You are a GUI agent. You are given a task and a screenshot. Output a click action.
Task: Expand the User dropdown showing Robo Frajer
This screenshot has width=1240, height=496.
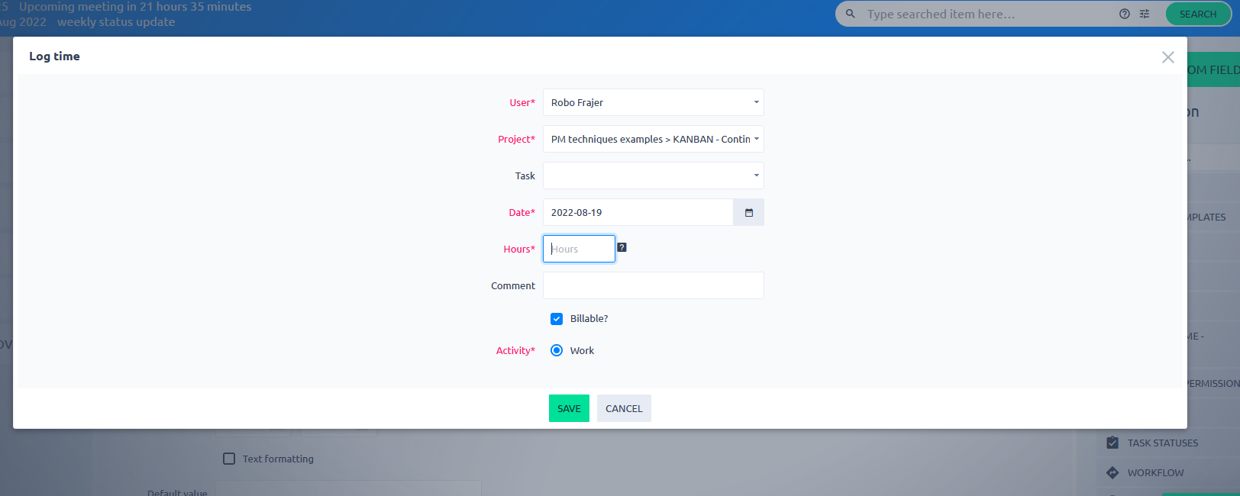[653, 102]
